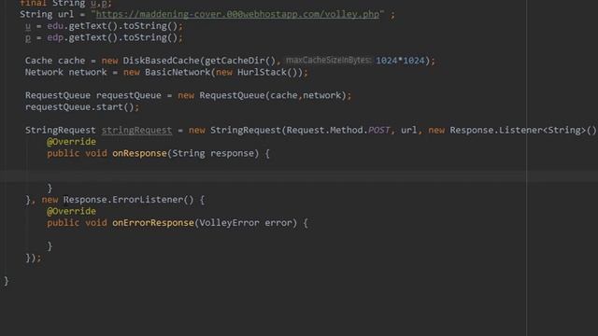
Task: Click the DiskBasedCache constructor call
Action: tap(163, 61)
